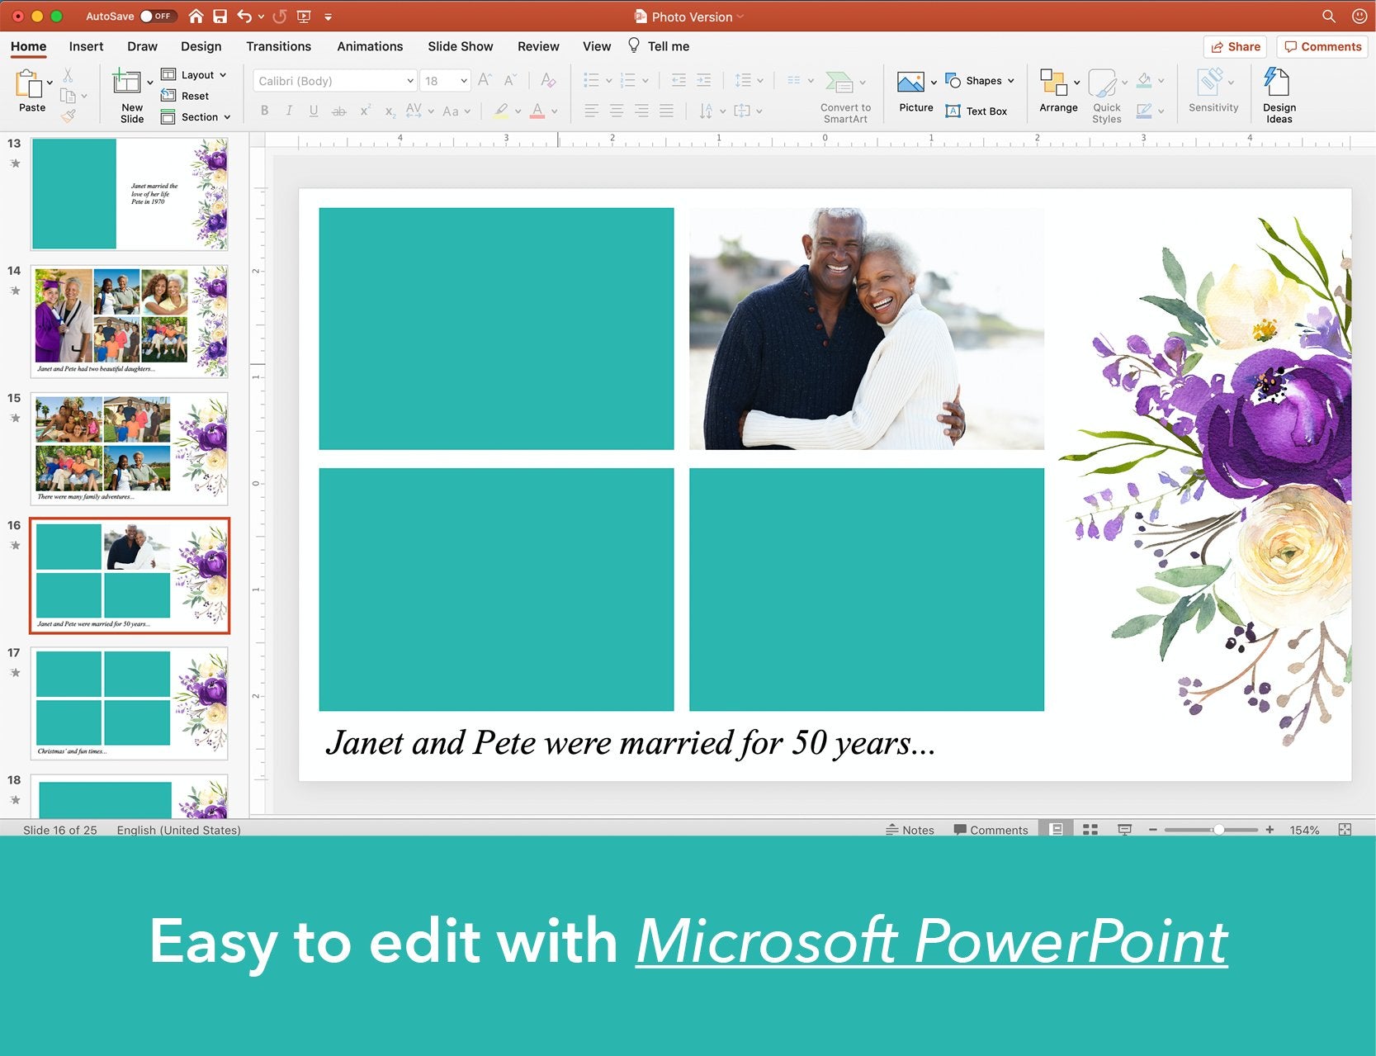
Task: Switch to slide sorter grid view
Action: click(1090, 830)
